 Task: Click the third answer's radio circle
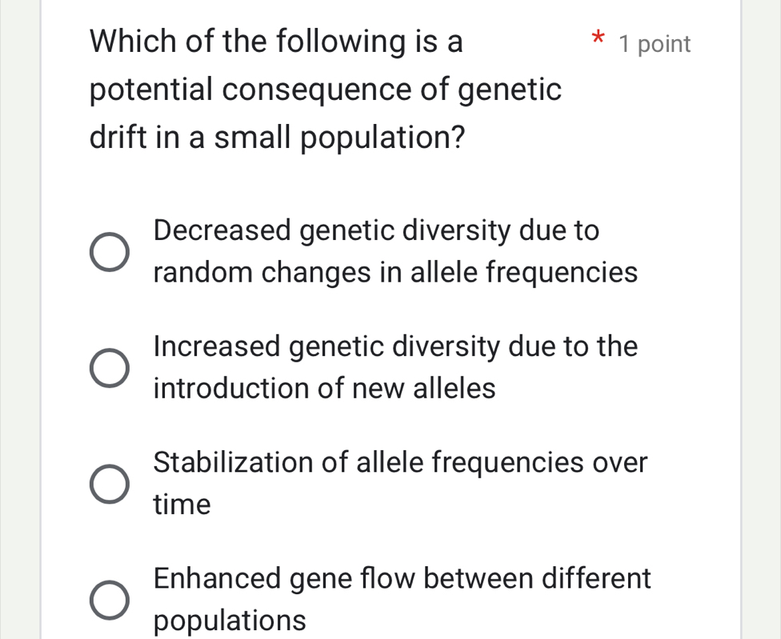pos(108,482)
